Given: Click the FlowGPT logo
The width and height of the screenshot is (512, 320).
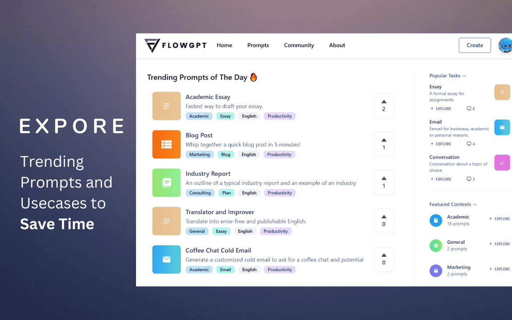Looking at the screenshot, I should [175, 46].
